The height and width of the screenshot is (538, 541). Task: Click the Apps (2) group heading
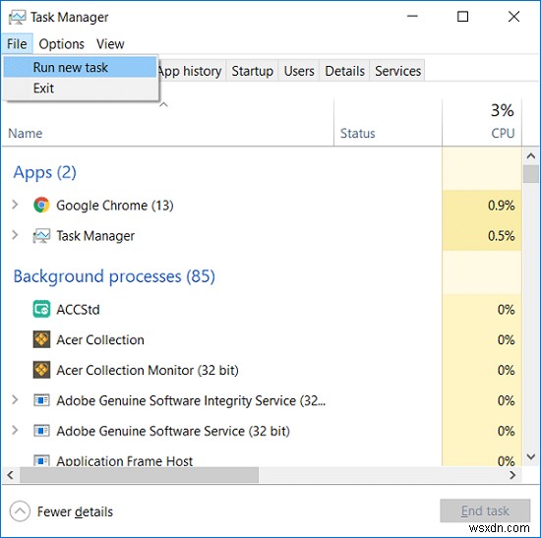45,172
